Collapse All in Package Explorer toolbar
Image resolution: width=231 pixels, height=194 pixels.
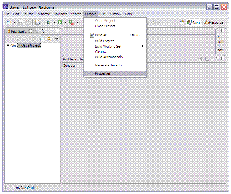(x=42, y=39)
